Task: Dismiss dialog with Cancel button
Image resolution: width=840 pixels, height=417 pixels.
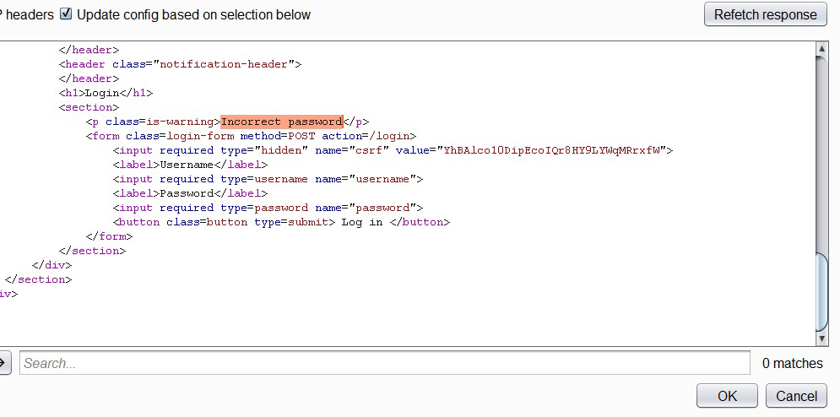Action: 796,396
